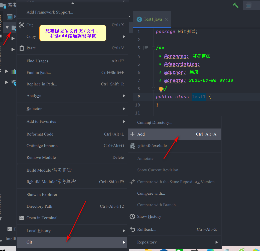Click the .git/info/exclude file icon

click(x=133, y=146)
